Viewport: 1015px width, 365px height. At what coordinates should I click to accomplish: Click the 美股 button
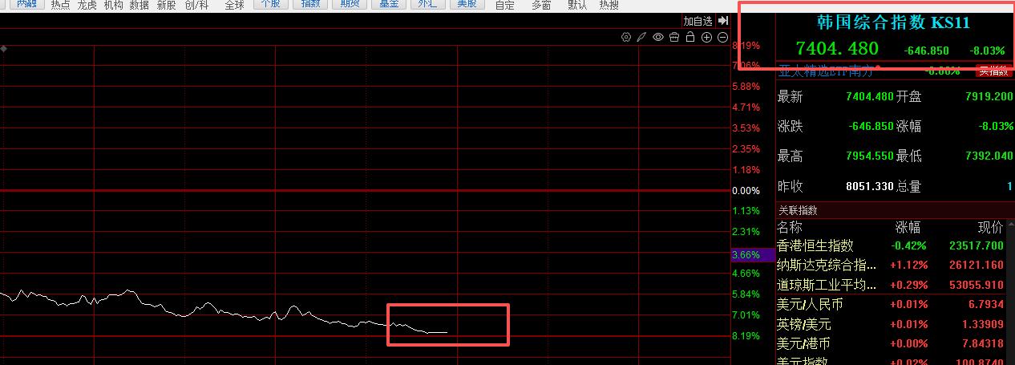(x=467, y=4)
